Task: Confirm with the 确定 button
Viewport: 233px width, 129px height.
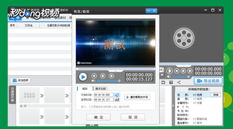Action: pos(98,117)
